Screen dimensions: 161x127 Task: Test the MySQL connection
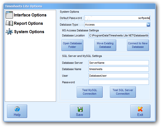pos(90,92)
